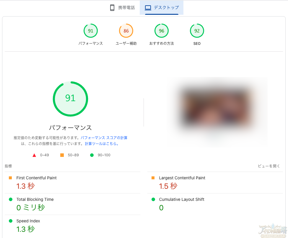Select the SEO score 92 gauge
288x238 pixels.
(x=197, y=31)
